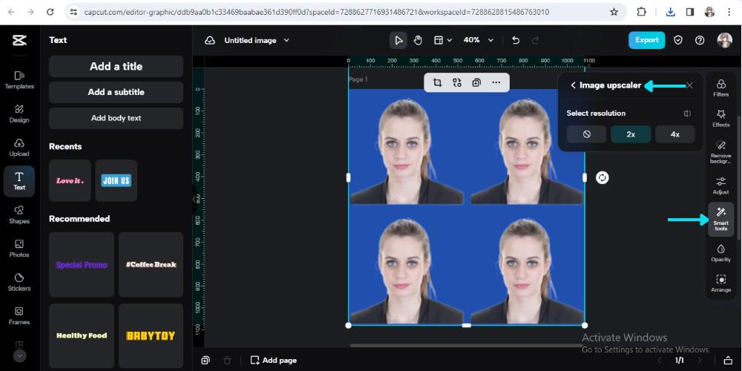Click the four-portrait image on canvas
This screenshot has width=742, height=371.
point(466,206)
